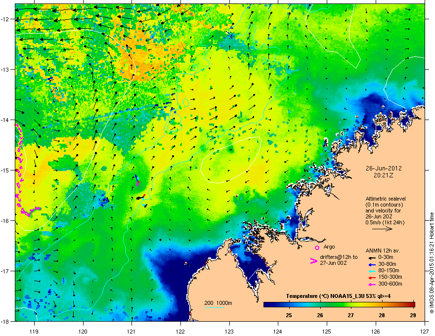Click the '25' colorbar tick label
This screenshot has height=336, width=435.
tap(289, 315)
